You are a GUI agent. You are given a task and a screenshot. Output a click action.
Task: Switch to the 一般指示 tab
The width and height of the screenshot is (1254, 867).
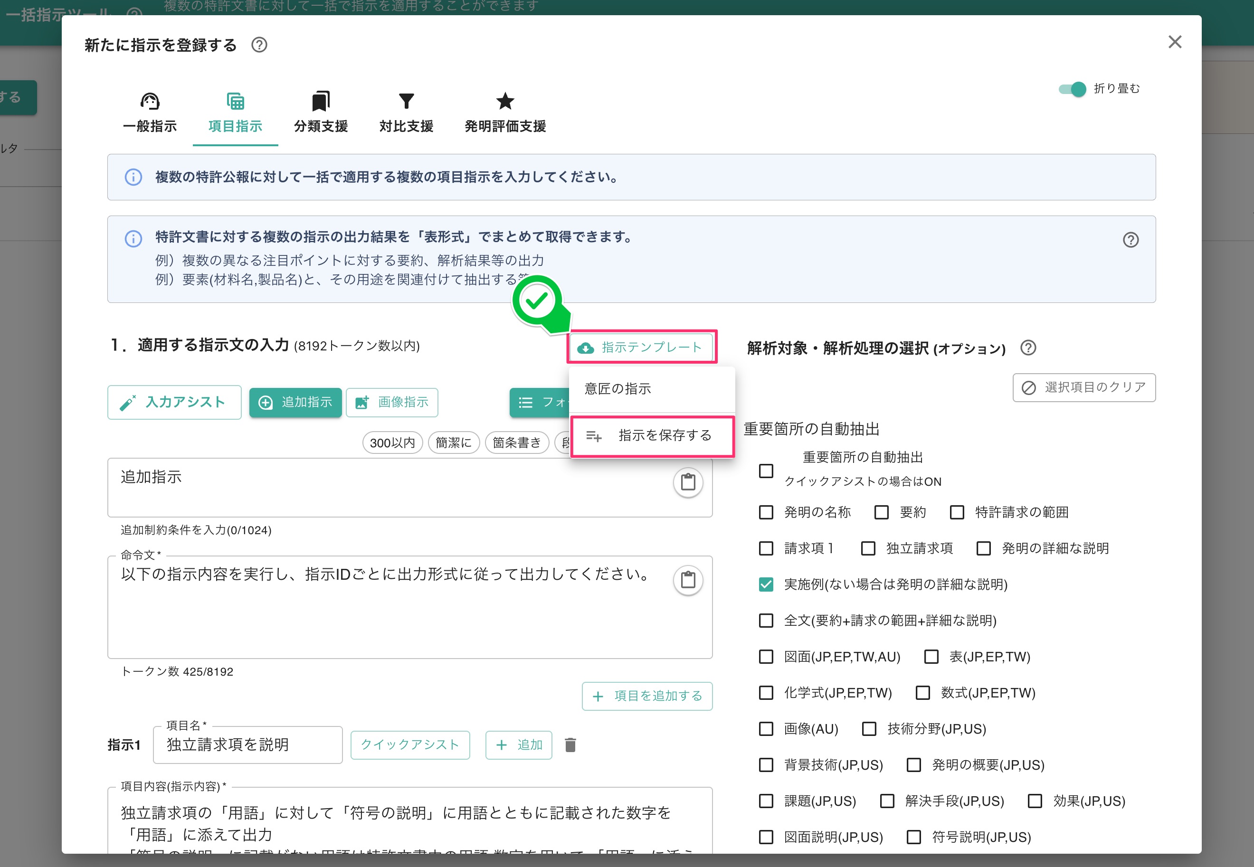point(150,113)
